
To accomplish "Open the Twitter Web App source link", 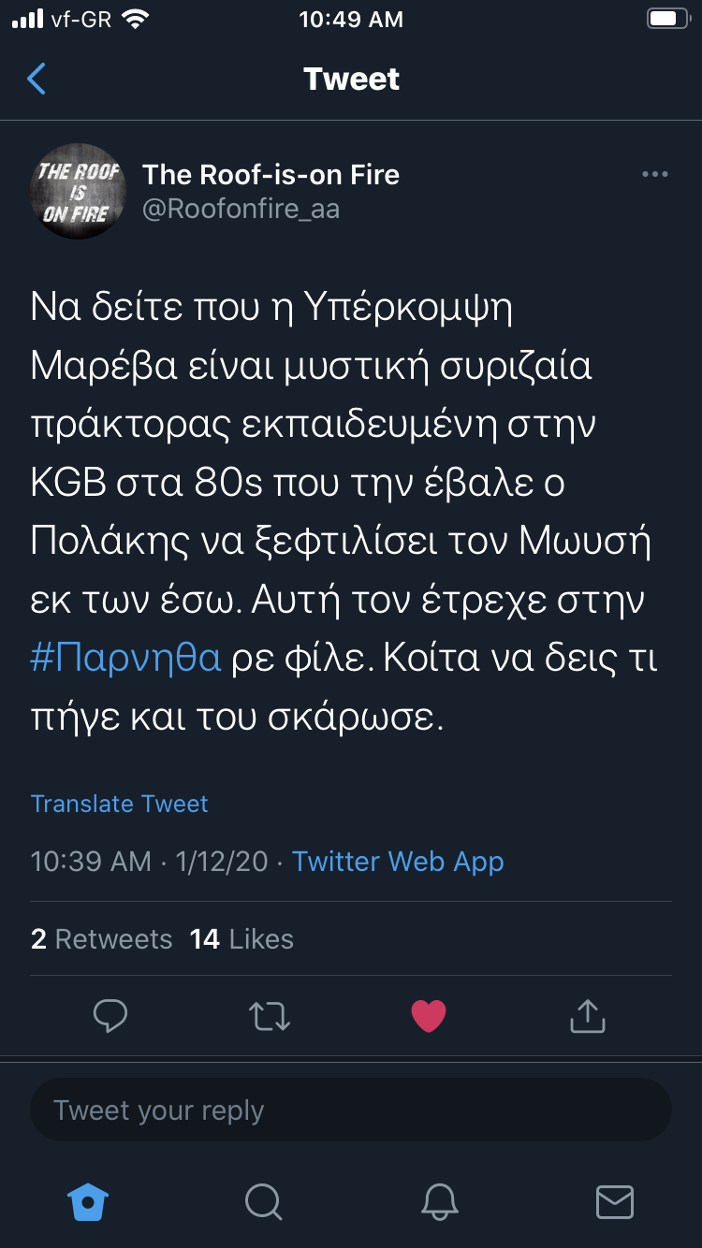I will pyautogui.click(x=398, y=862).
